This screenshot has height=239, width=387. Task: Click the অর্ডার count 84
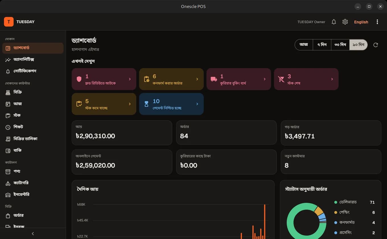pyautogui.click(x=184, y=136)
